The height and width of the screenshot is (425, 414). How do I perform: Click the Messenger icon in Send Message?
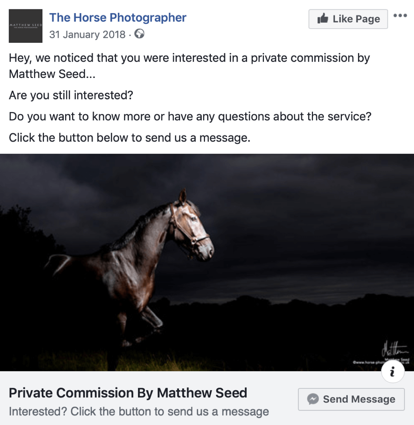pyautogui.click(x=313, y=399)
